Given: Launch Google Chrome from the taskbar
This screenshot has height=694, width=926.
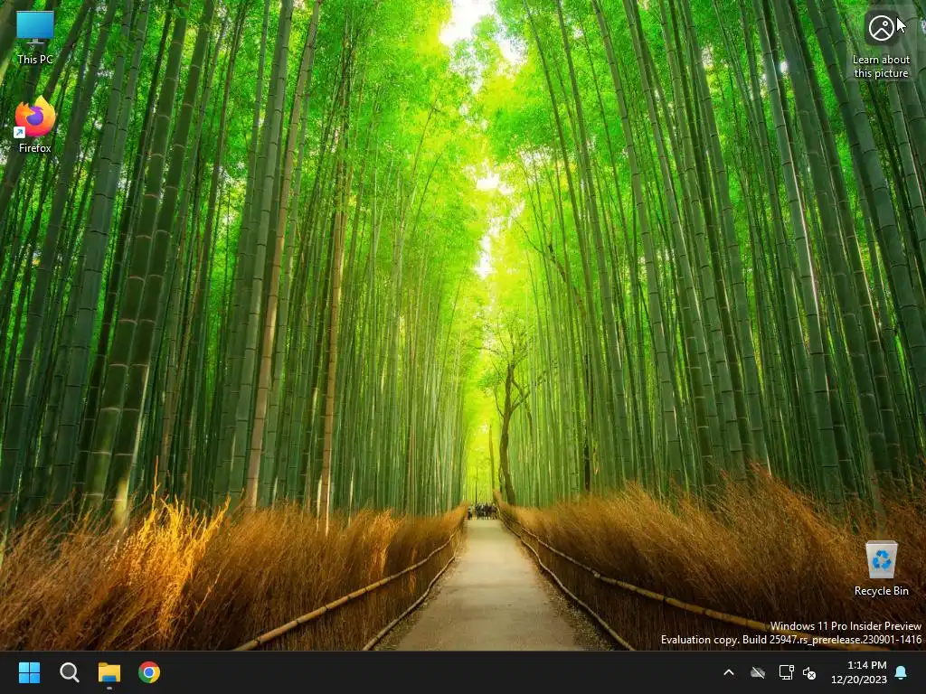Looking at the screenshot, I should (149, 672).
